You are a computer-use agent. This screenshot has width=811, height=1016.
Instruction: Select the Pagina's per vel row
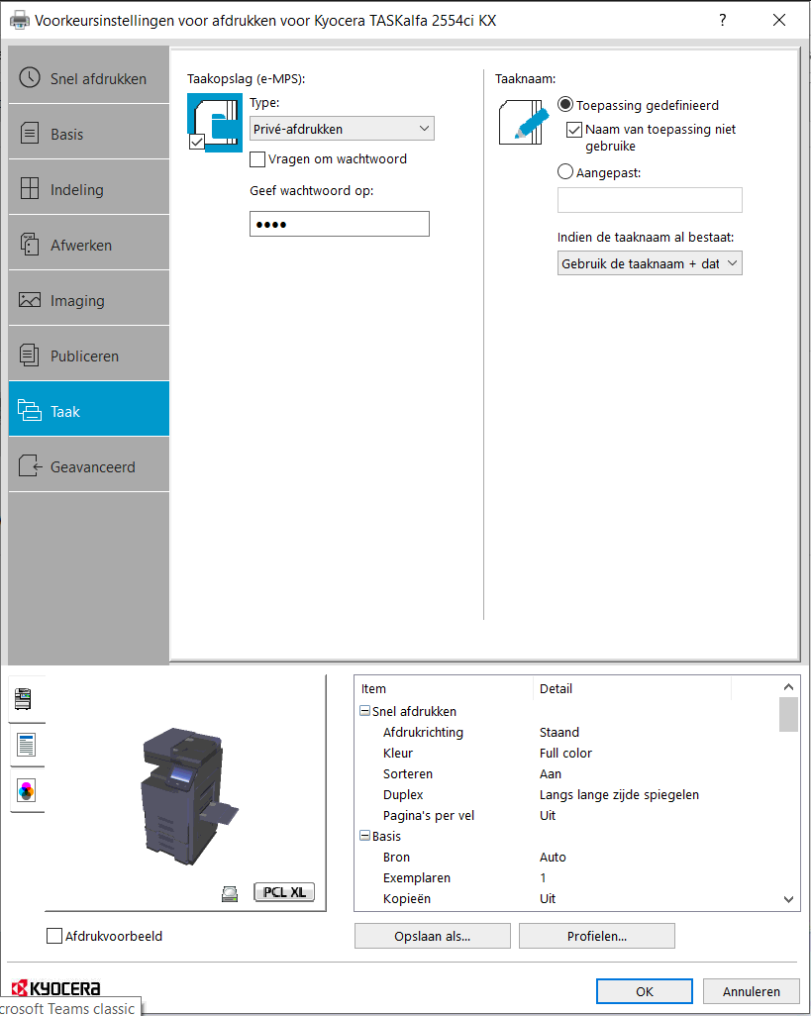(x=566, y=815)
